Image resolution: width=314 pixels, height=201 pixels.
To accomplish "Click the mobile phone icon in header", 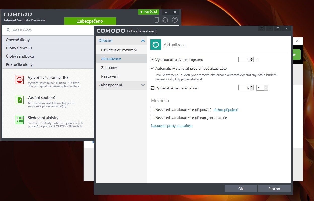I will 156,20.
